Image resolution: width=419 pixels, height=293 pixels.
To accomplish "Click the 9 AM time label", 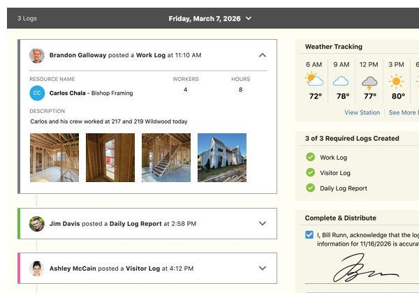I will [341, 65].
